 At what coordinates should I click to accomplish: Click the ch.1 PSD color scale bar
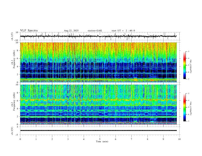pyautogui.click(x=185, y=65)
